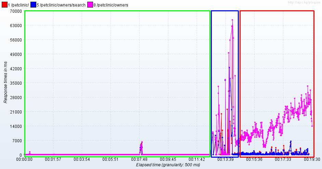The height and width of the screenshot is (169, 322).
Task: Select the '8 /petclinic/owners' legend label
Action: point(111,5)
